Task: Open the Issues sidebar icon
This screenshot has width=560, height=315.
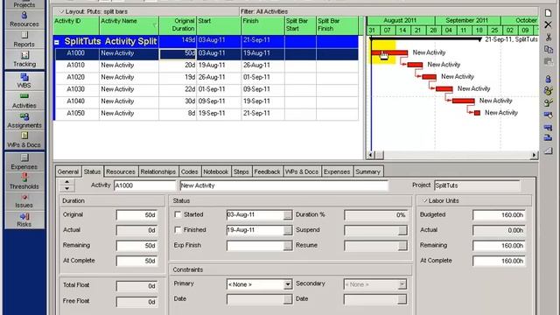Action: (24, 200)
